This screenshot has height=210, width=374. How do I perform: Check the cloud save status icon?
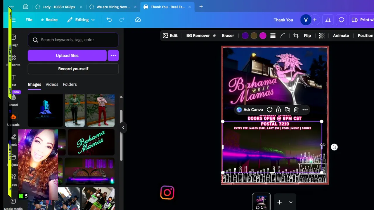coord(138,20)
